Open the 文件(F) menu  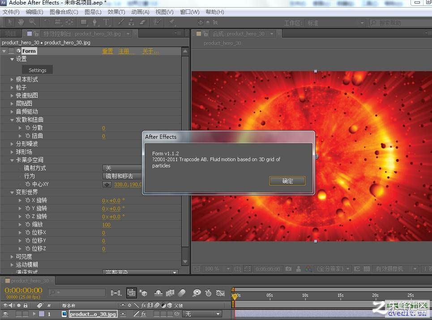11,12
